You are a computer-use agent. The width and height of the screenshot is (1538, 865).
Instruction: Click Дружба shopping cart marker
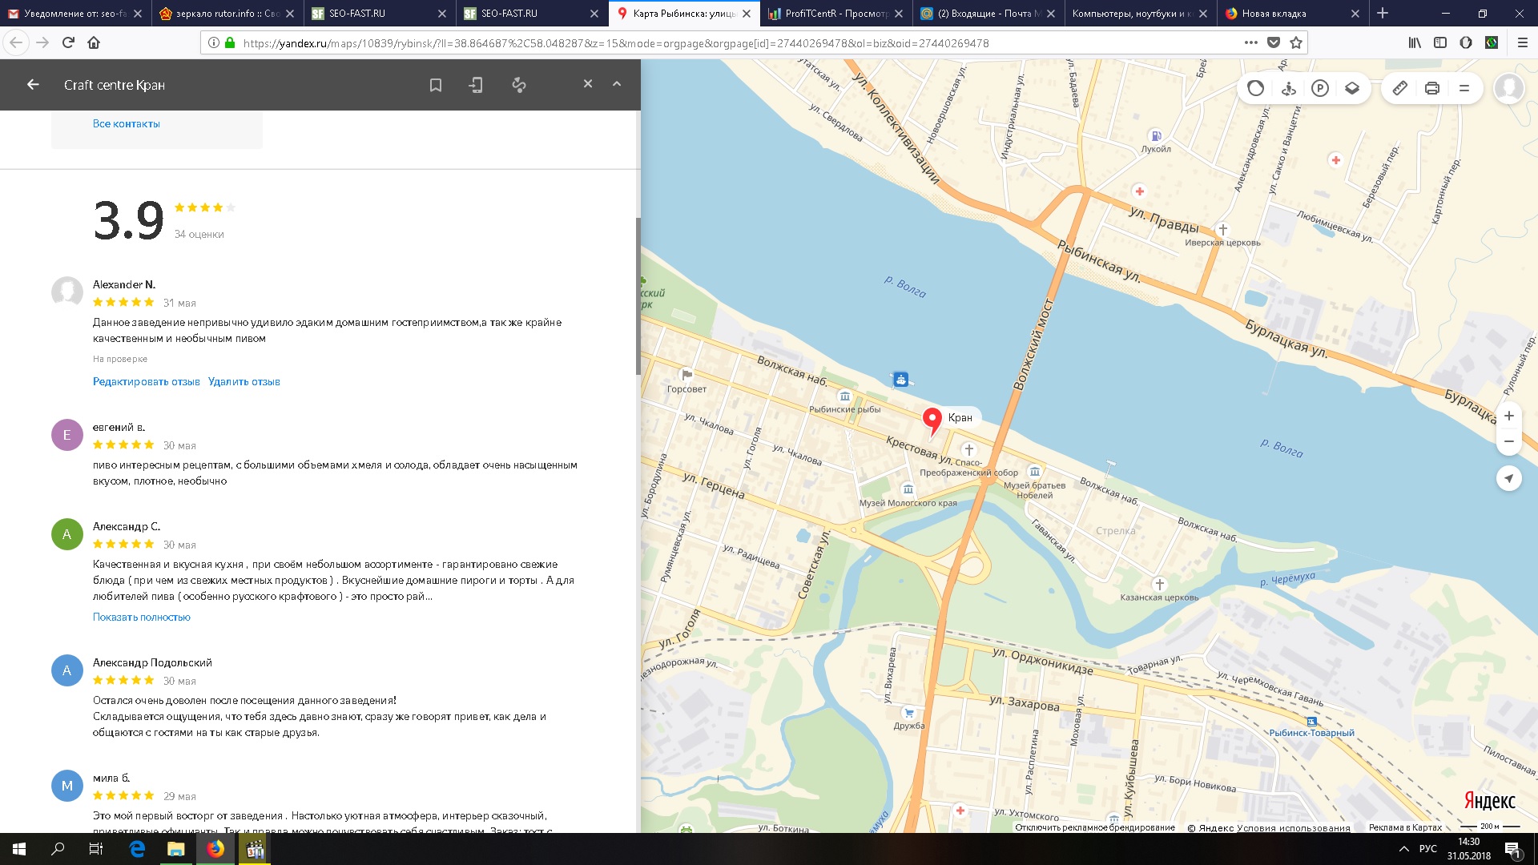tap(908, 713)
